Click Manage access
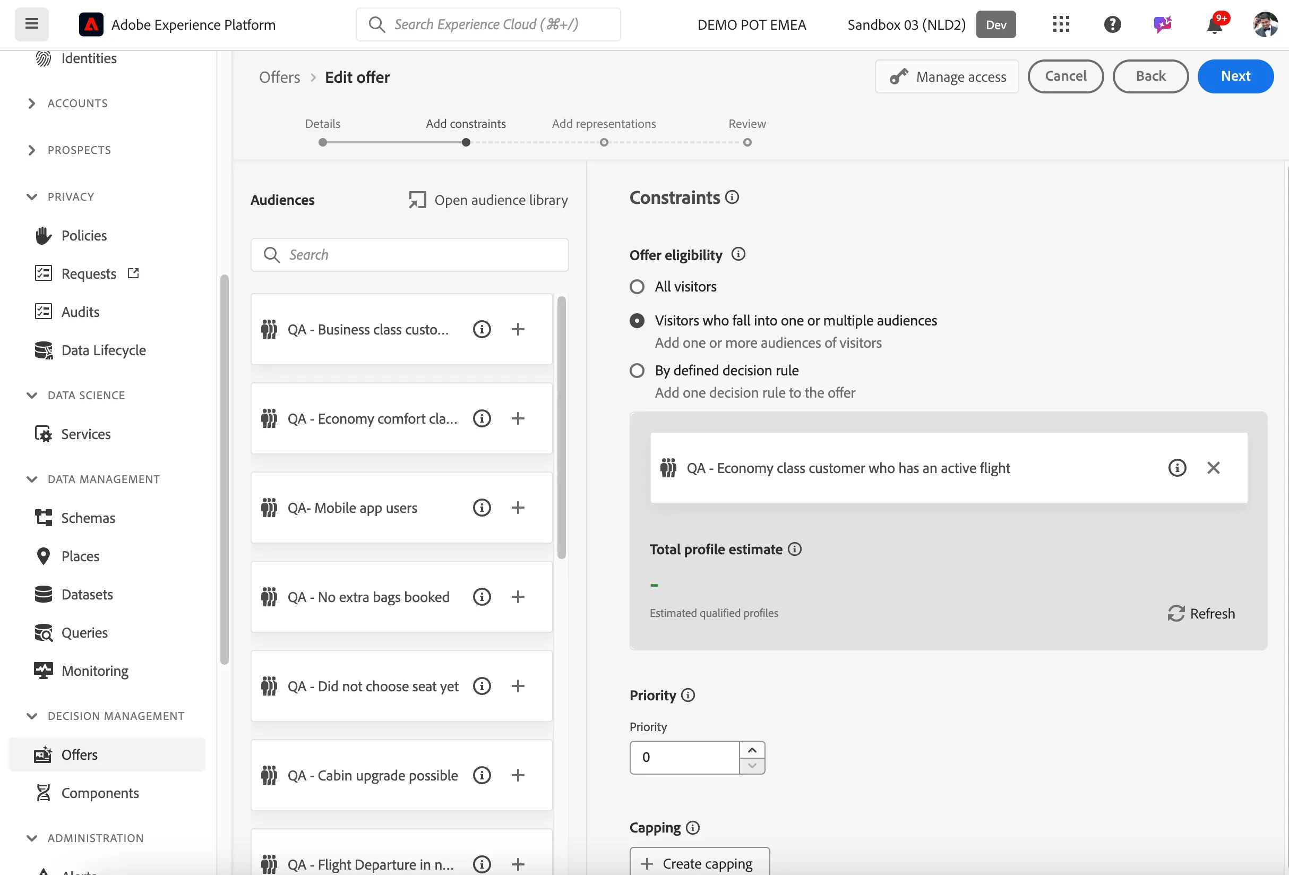Viewport: 1289px width, 875px height. pyautogui.click(x=947, y=76)
